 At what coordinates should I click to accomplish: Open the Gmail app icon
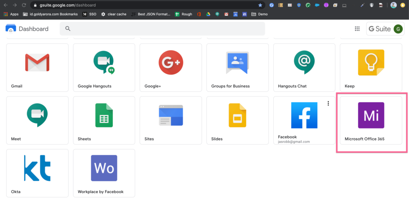click(37, 63)
